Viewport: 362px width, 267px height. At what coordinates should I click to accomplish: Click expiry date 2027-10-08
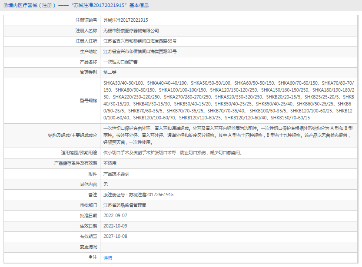115,237
